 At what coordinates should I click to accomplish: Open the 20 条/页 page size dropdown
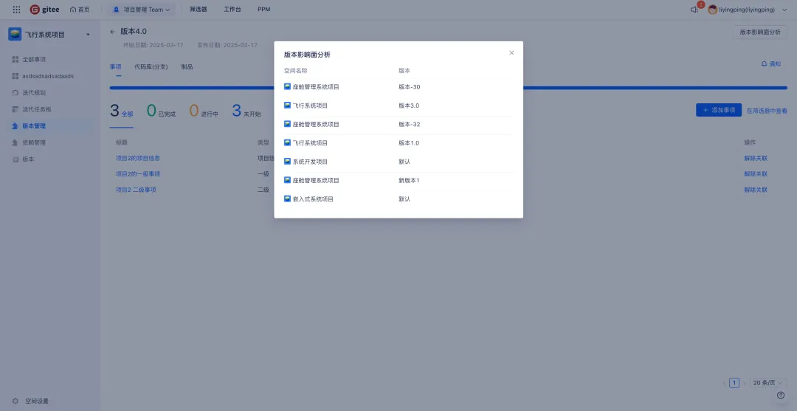click(768, 383)
